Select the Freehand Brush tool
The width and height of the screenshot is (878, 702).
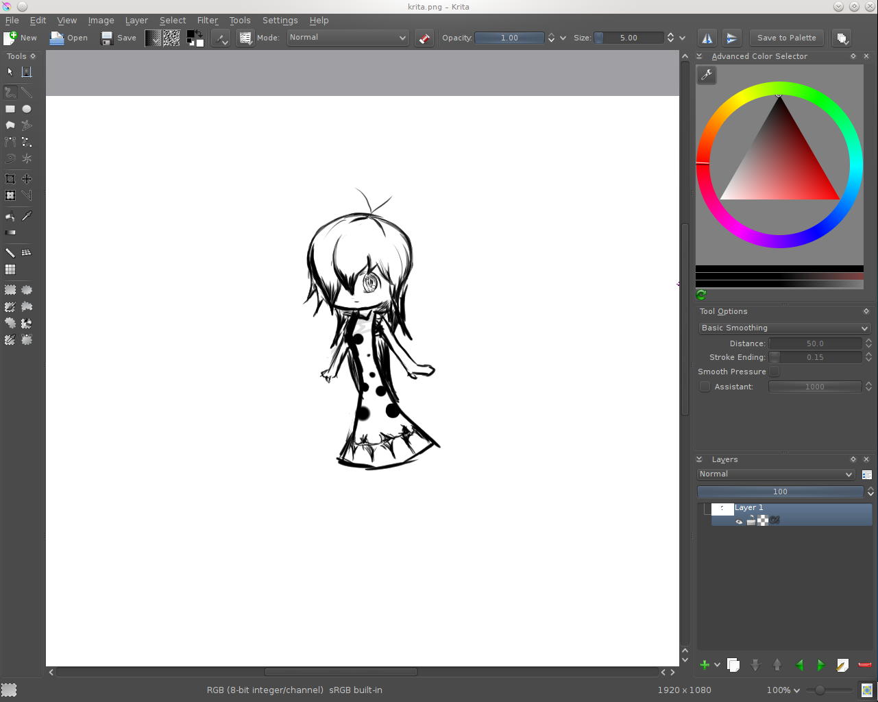point(9,92)
